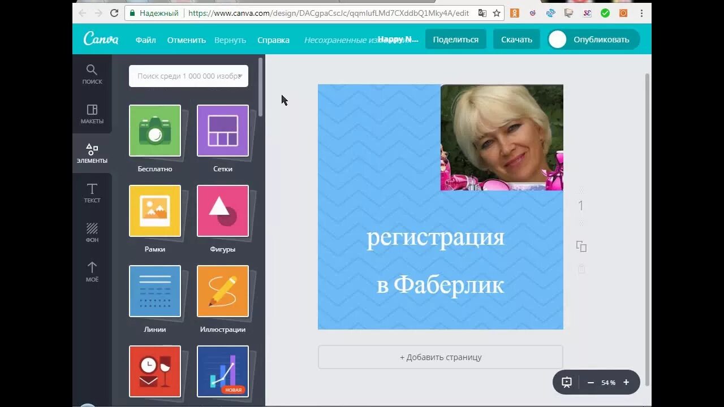This screenshot has width=724, height=407.
Task: Open the Odnoklassniki extension icon
Action: [x=515, y=12]
